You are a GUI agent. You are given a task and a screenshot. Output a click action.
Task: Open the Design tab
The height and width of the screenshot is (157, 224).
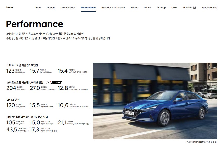coord(51,8)
